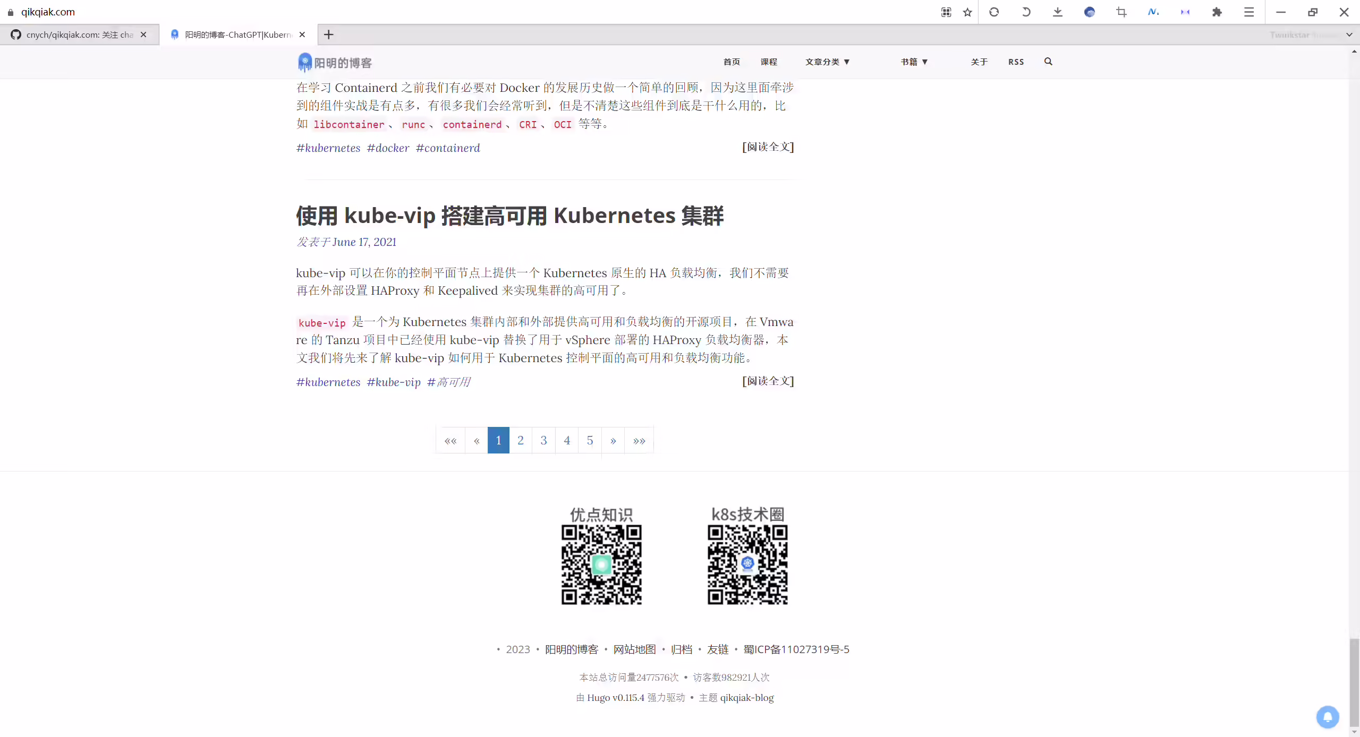Click the blue globe extension icon
This screenshot has height=737, width=1360.
point(1090,12)
